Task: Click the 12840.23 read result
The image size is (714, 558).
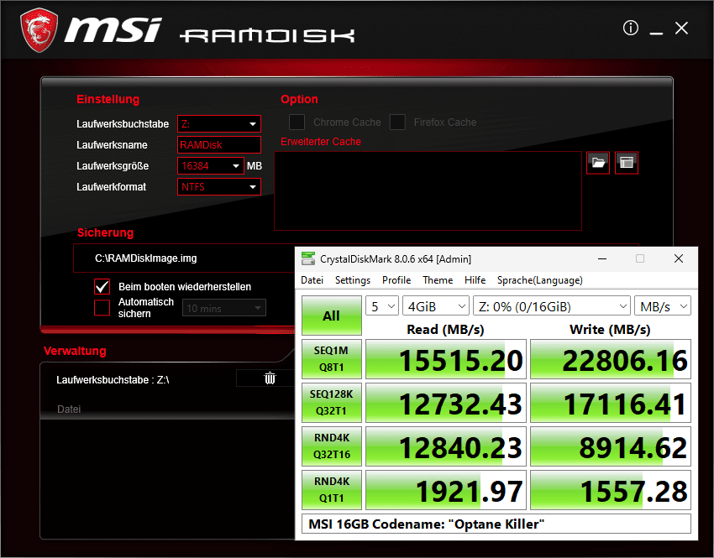Action: (446, 446)
